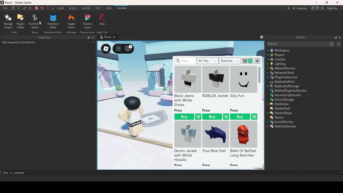Open the quick access toolbar customize arrow
Image resolution: width=343 pixels, height=193 pixels.
(53, 8)
